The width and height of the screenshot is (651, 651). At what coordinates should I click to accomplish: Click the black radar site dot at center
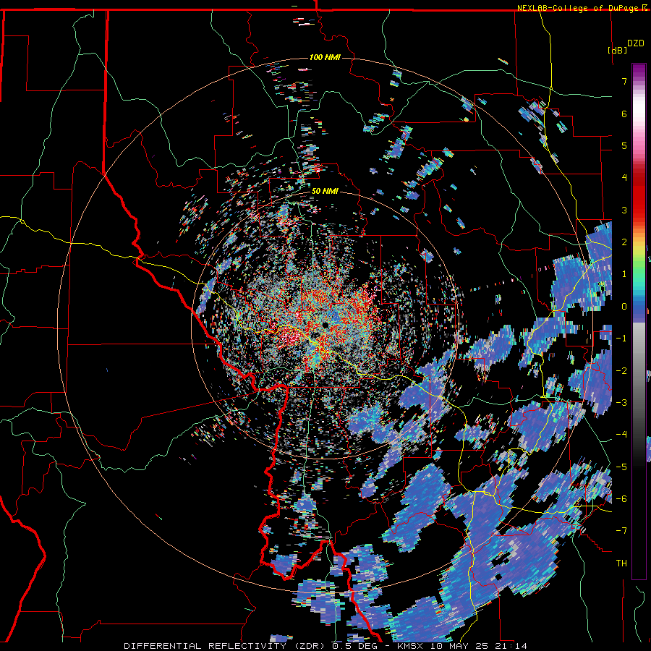(325, 325)
